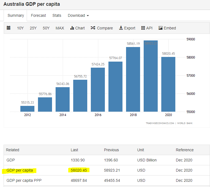Follow the GDP per capita PPP link
The width and height of the screenshot is (210, 187).
pos(24,180)
